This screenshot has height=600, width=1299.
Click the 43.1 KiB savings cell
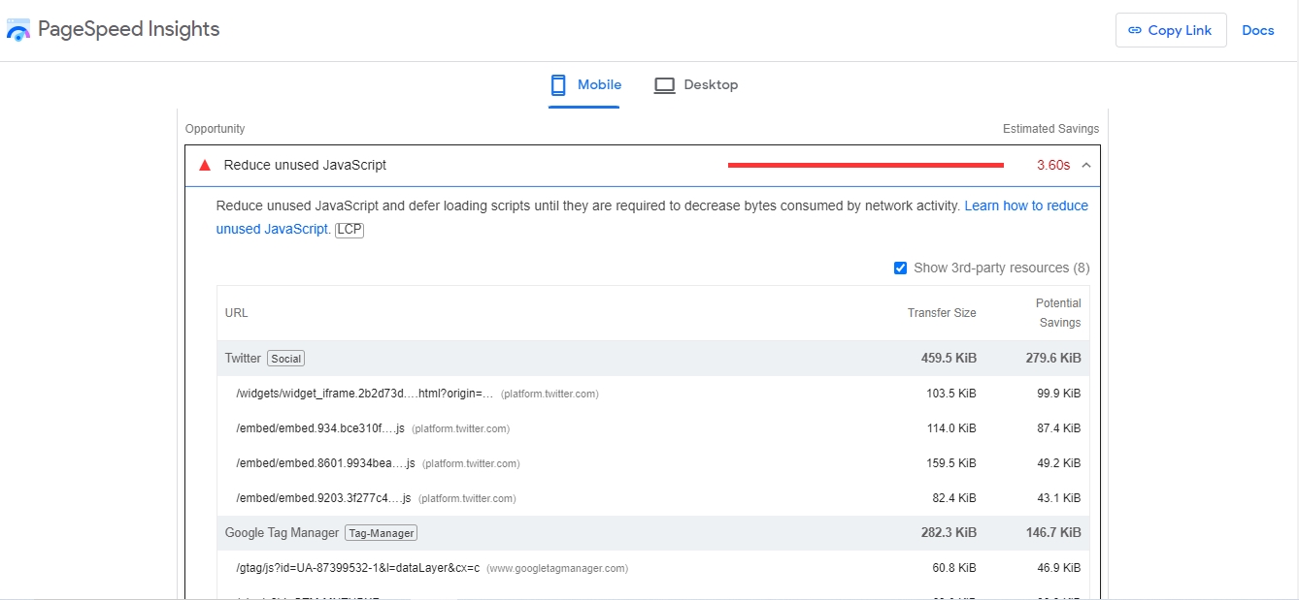pyautogui.click(x=1058, y=498)
